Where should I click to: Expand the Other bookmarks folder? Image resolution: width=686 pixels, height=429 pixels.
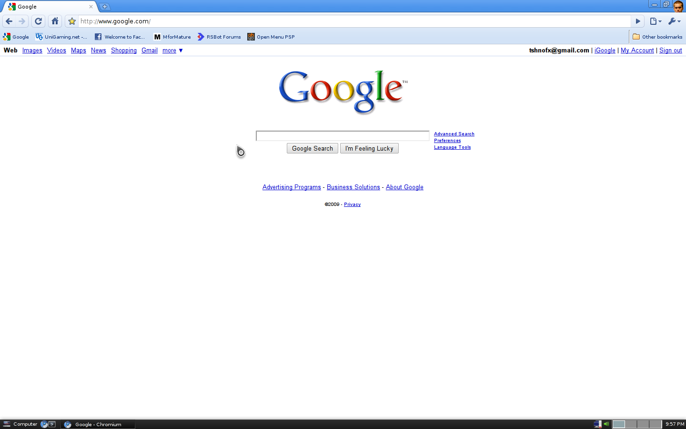click(x=657, y=37)
